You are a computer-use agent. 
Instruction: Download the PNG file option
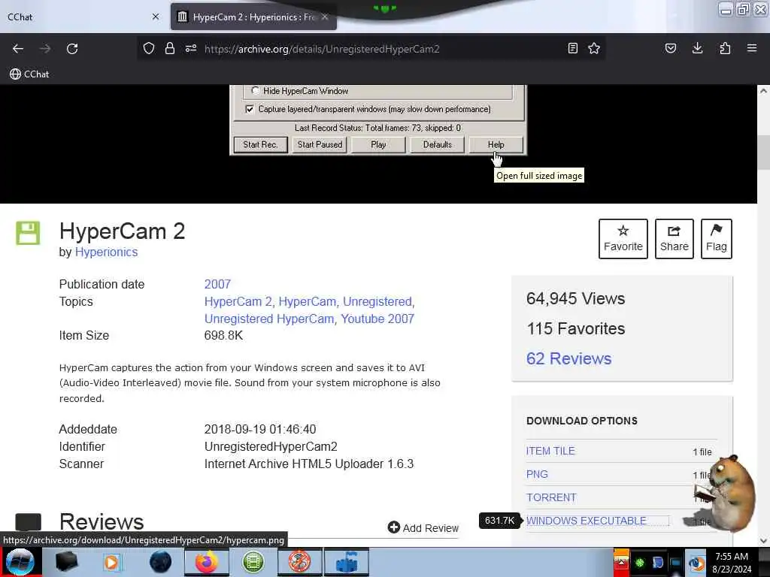537,475
